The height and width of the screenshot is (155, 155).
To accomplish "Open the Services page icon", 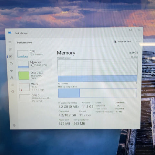I will 13,92.
